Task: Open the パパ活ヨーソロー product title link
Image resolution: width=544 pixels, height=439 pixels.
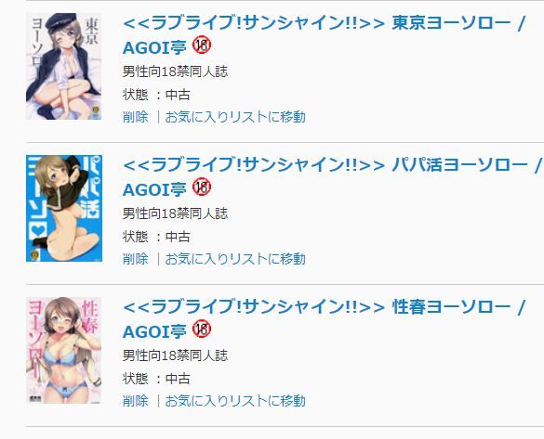Action: [x=332, y=177]
